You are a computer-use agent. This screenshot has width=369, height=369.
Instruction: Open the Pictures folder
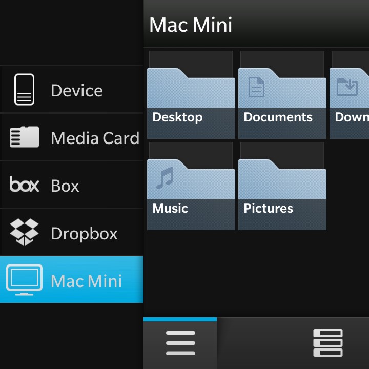pyautogui.click(x=282, y=194)
